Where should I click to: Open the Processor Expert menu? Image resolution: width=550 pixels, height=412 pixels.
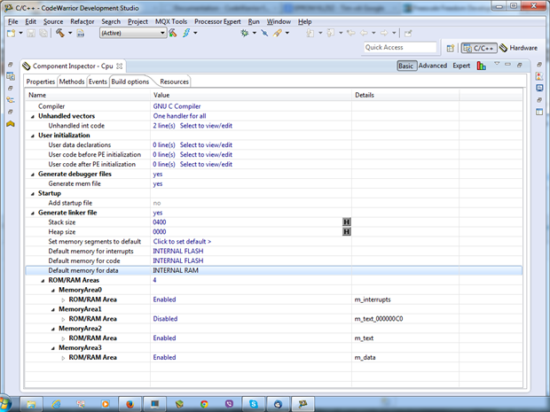[x=218, y=20]
